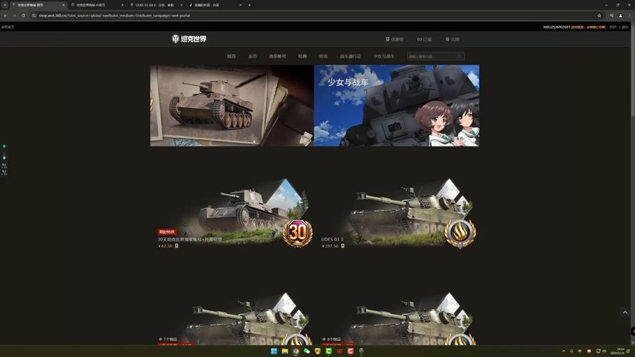Open the 少女与战车 anime banner
Image resolution: width=635 pixels, height=357 pixels.
pos(396,106)
